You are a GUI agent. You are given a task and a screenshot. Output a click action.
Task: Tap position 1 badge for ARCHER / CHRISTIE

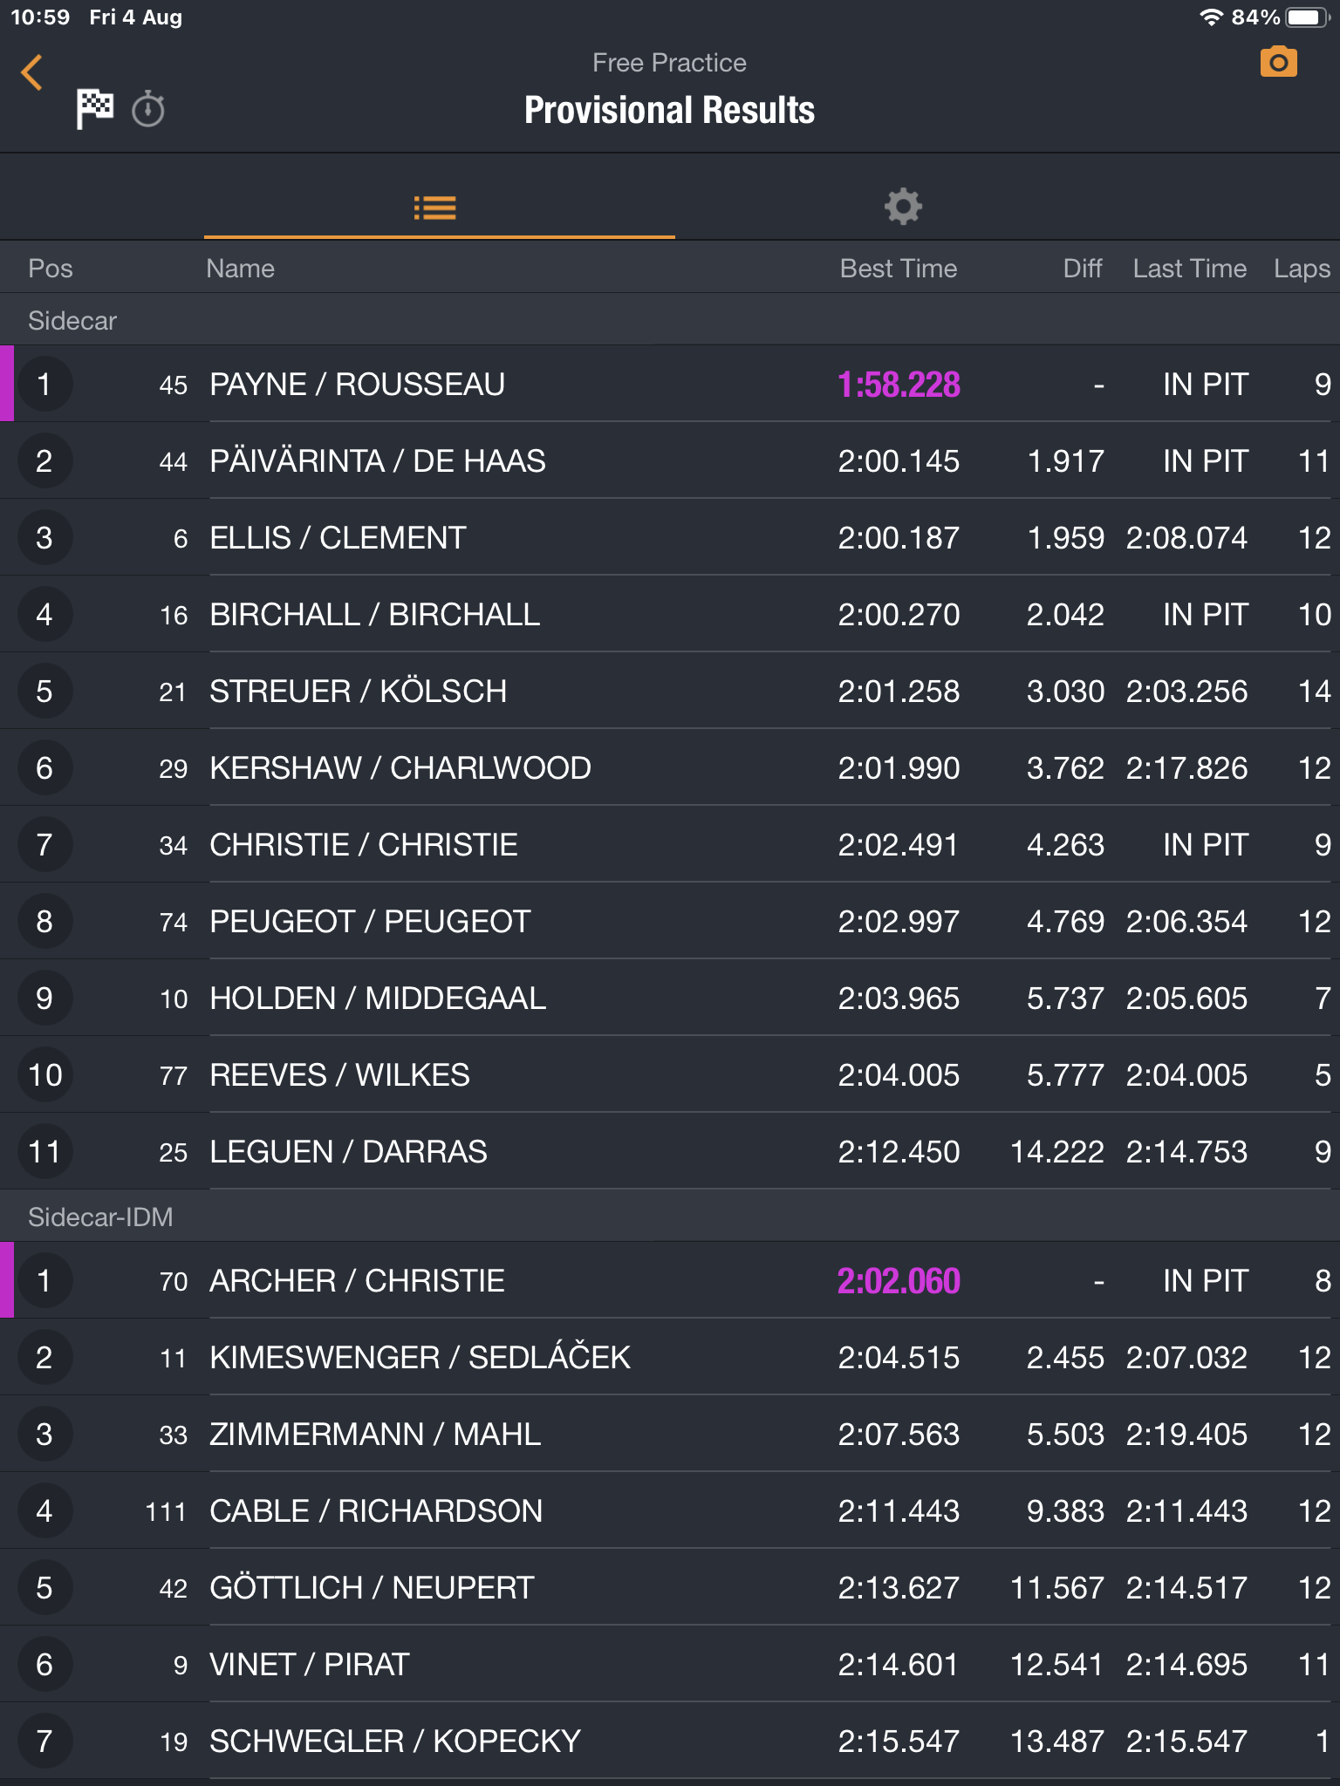pyautogui.click(x=44, y=1281)
